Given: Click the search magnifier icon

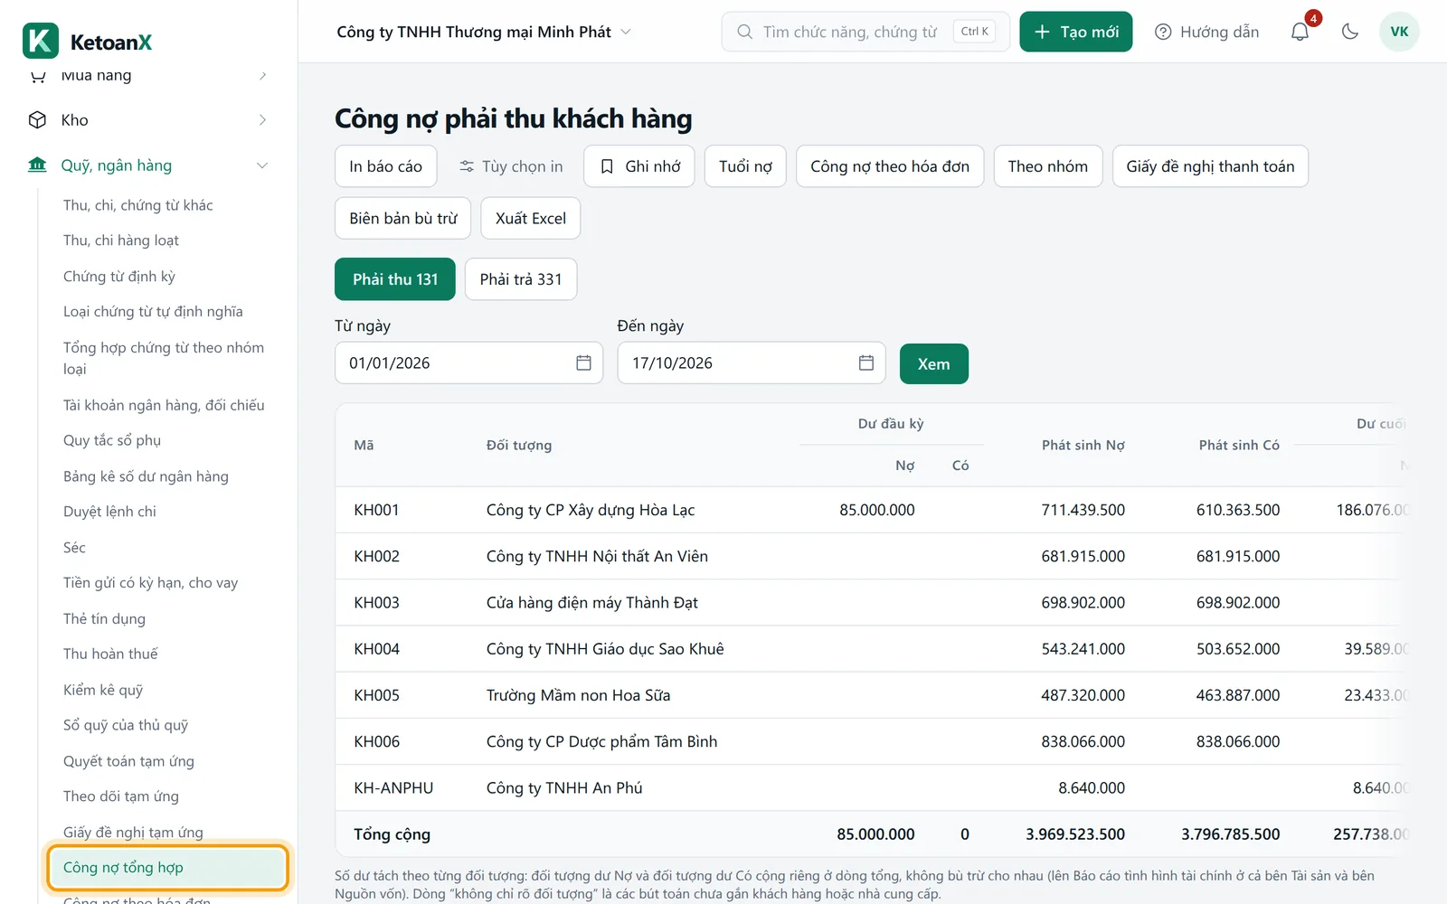Looking at the screenshot, I should tap(744, 32).
